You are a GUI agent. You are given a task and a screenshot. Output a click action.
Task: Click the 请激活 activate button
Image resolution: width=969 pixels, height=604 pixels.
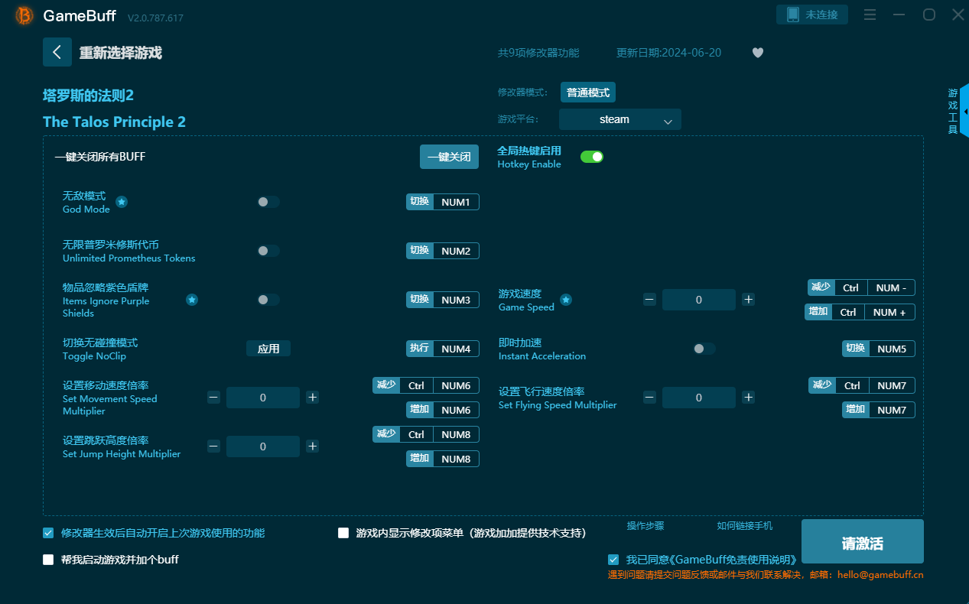[x=862, y=543]
